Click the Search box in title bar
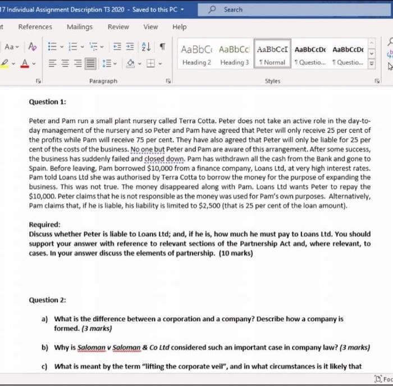Screen dimensions: 393x386 (x=294, y=10)
